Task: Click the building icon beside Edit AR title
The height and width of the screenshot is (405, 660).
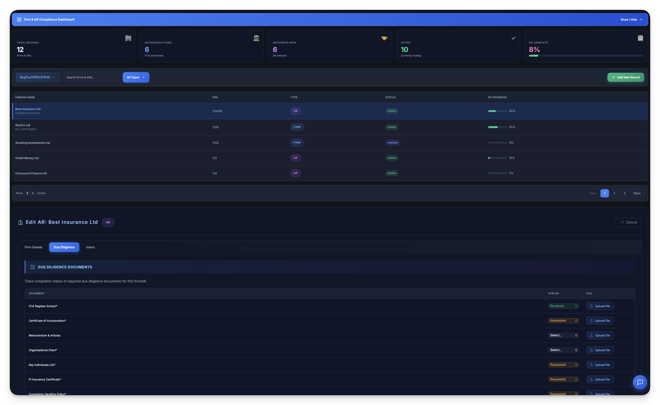Action: [20, 222]
